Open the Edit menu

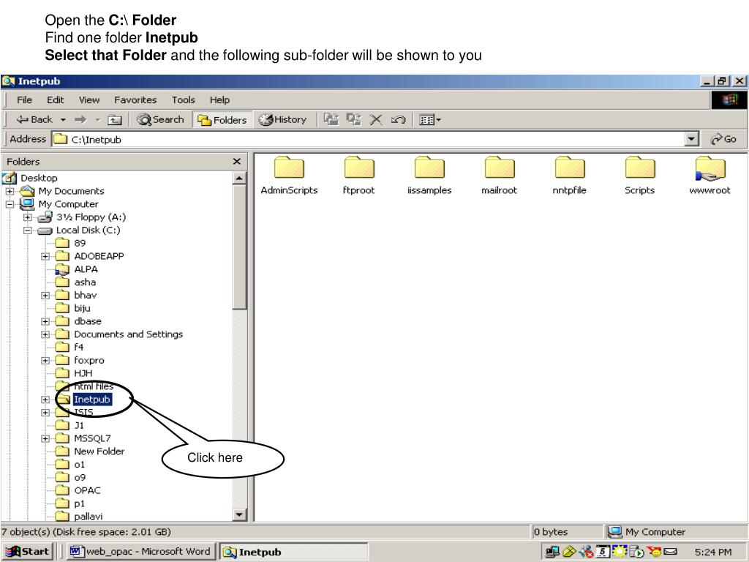(x=56, y=100)
